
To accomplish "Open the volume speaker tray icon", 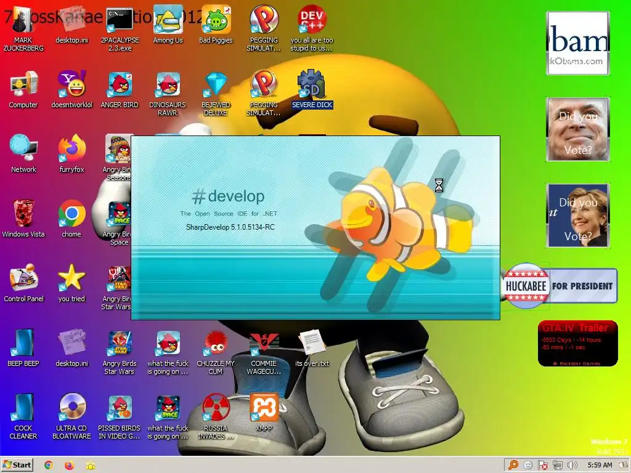I will click(572, 466).
